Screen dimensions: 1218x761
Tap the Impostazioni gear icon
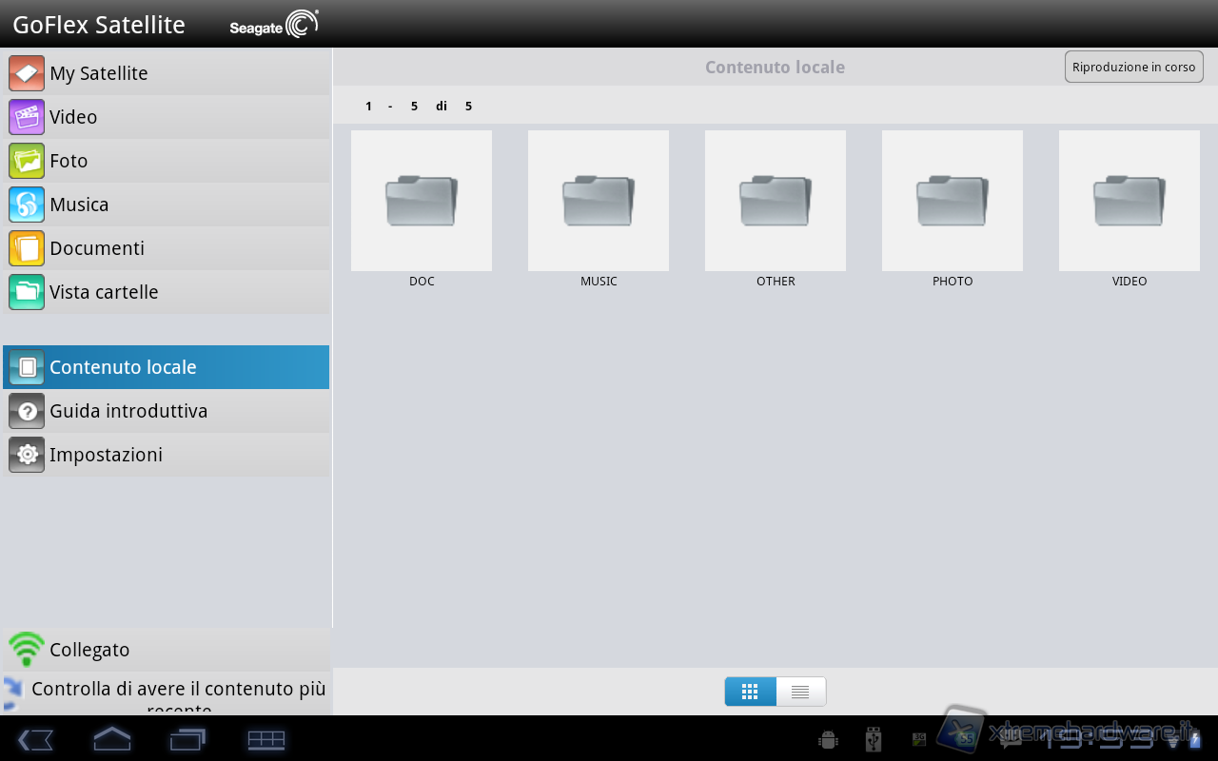click(x=27, y=455)
